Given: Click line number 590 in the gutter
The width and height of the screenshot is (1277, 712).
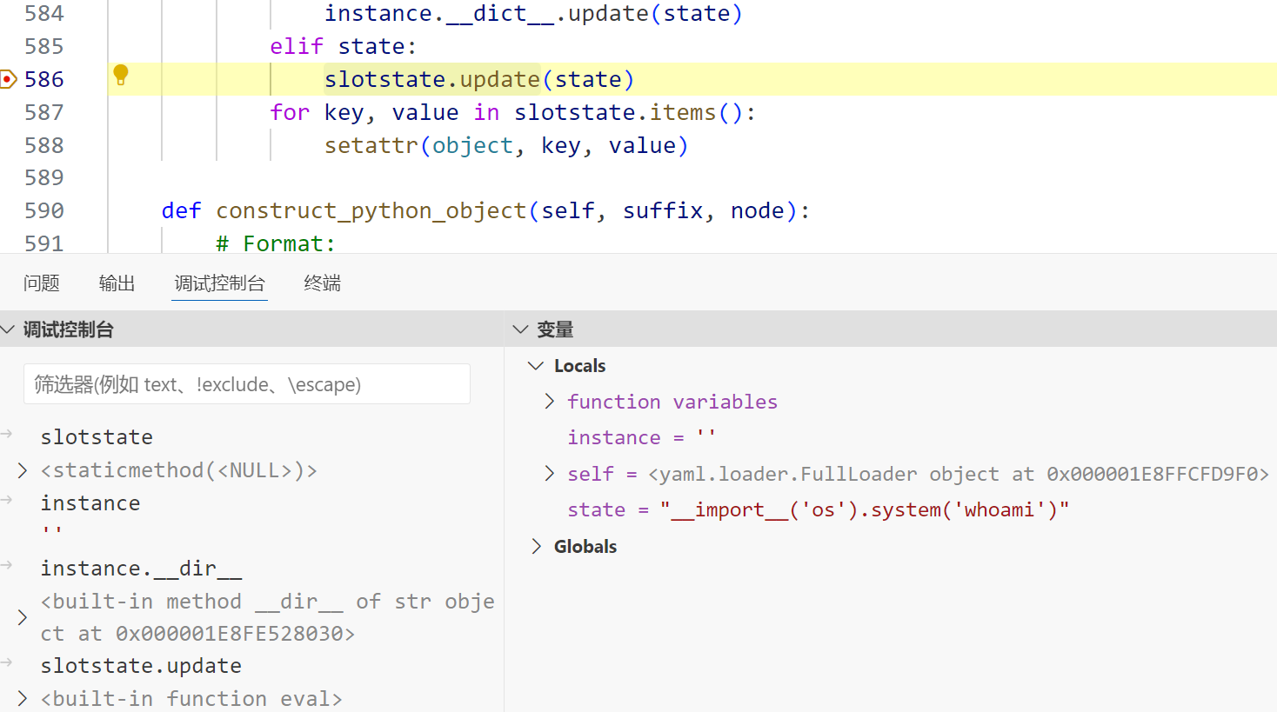Looking at the screenshot, I should pos(43,210).
